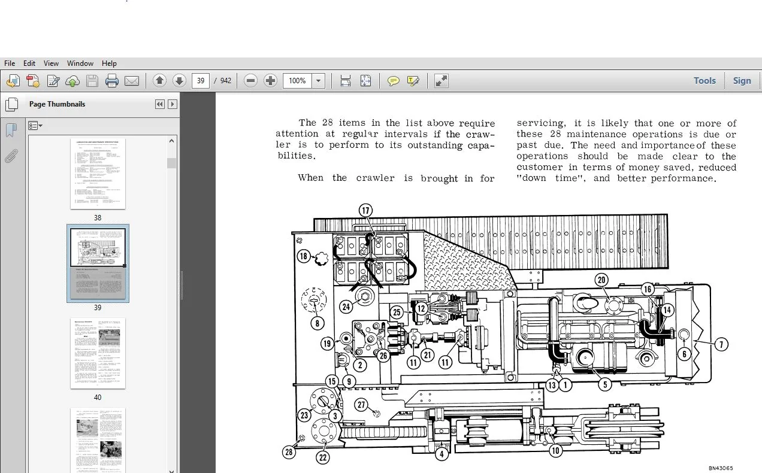This screenshot has height=473, width=762.
Task: Open the Window menu
Action: point(80,63)
